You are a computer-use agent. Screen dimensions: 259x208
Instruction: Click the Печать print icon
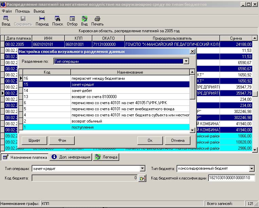pos(97,21)
